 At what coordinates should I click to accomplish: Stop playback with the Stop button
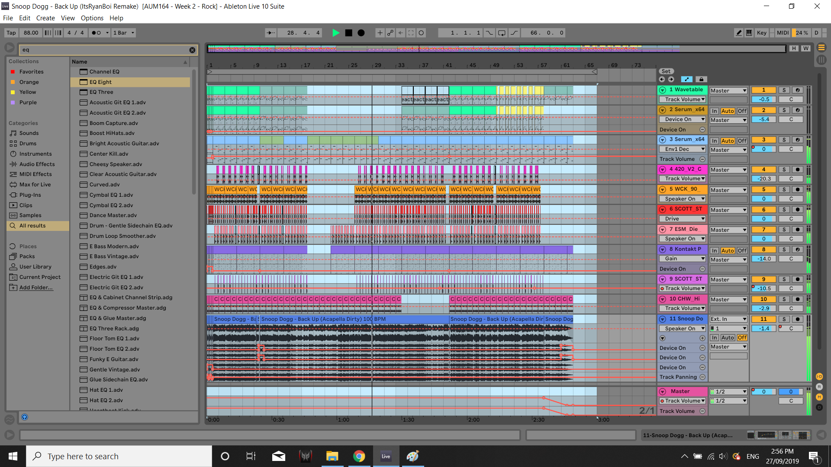click(348, 33)
